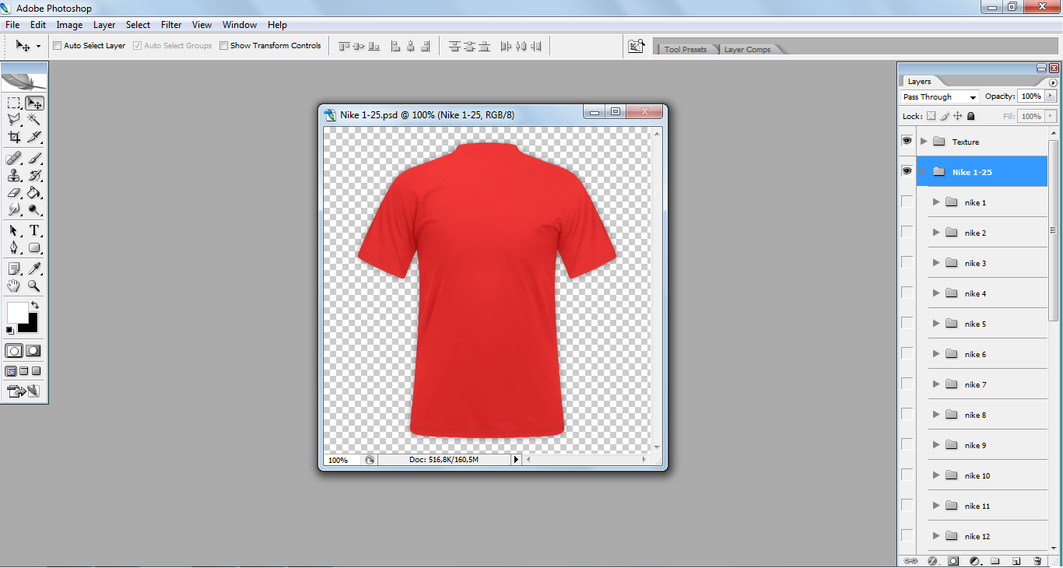Toggle Lock transparent pixels
Image resolution: width=1063 pixels, height=568 pixels.
[931, 116]
